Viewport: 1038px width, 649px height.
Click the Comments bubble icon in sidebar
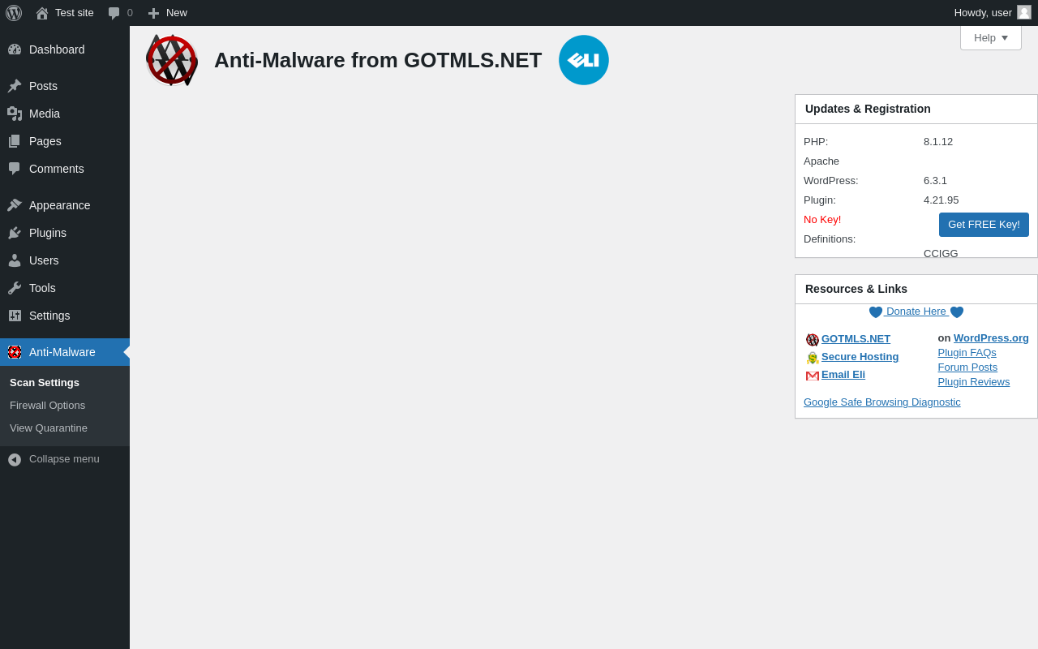pos(15,169)
